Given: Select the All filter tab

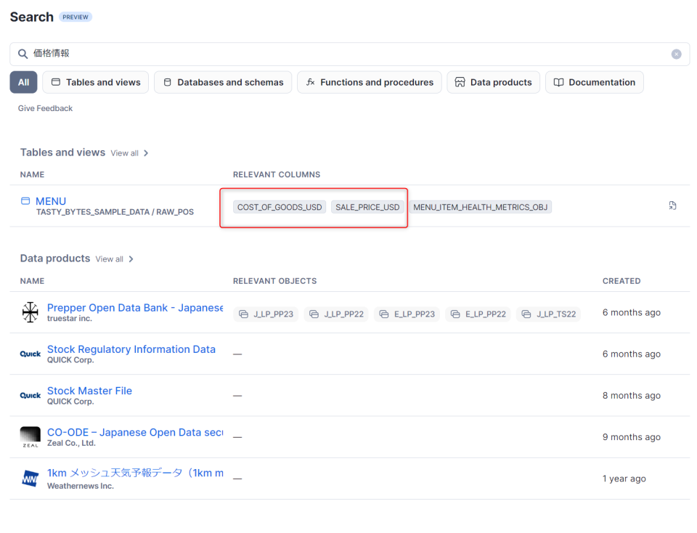Looking at the screenshot, I should pyautogui.click(x=23, y=82).
